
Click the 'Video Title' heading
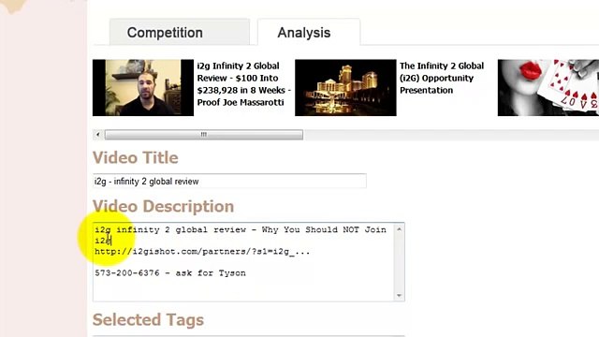(135, 157)
